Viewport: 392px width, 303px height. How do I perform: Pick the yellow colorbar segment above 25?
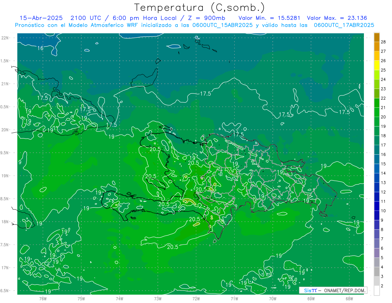coord(377,65)
